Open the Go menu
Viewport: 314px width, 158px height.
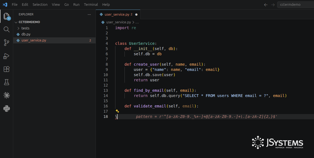(x=67, y=4)
